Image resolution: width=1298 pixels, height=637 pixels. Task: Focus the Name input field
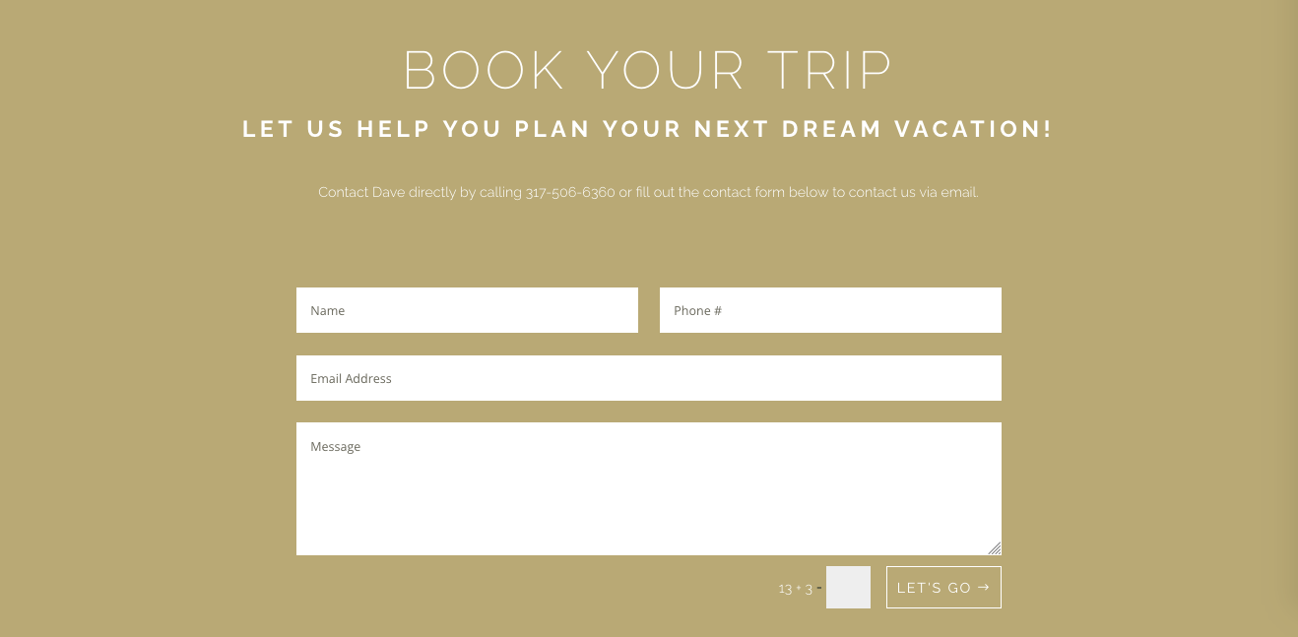click(467, 310)
